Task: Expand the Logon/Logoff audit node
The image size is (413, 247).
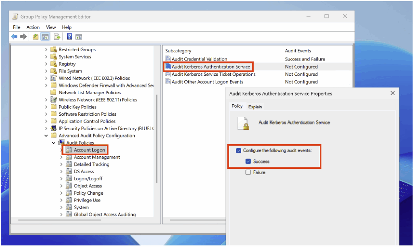Action: [x=61, y=179]
